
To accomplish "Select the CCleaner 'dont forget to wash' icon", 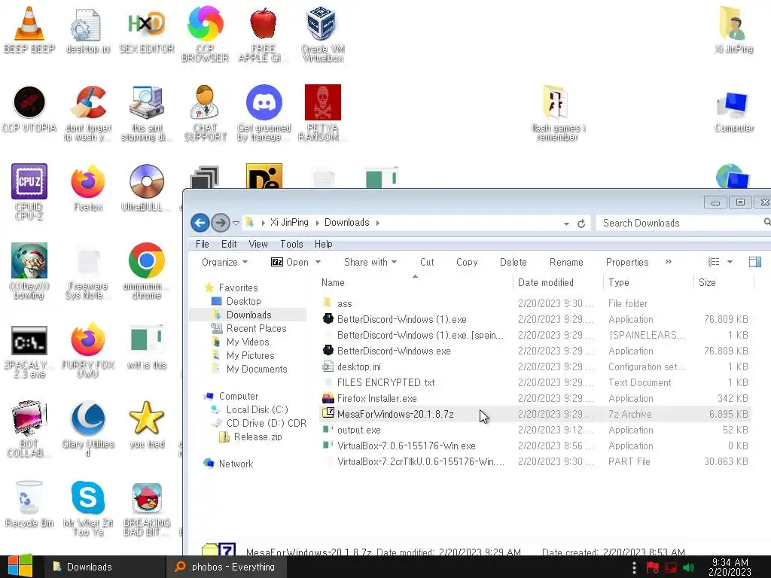I will [88, 113].
